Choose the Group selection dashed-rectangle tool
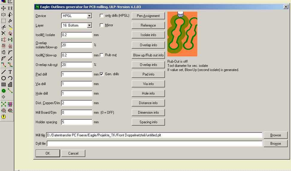Screen dimensions: 291x171 3,21
